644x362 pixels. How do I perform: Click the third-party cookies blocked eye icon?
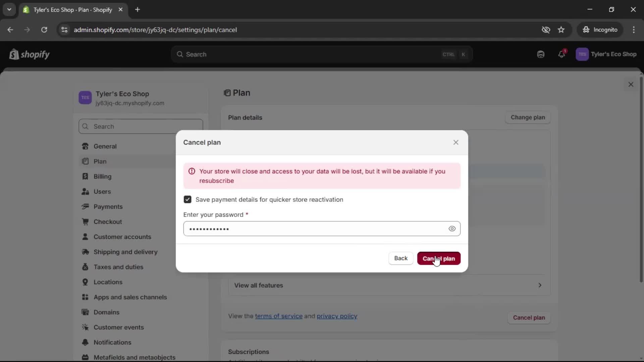pyautogui.click(x=546, y=30)
